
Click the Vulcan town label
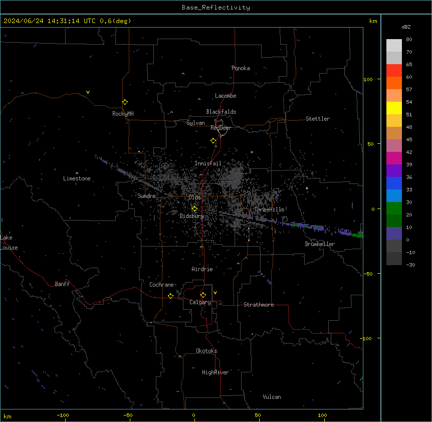pyautogui.click(x=272, y=397)
